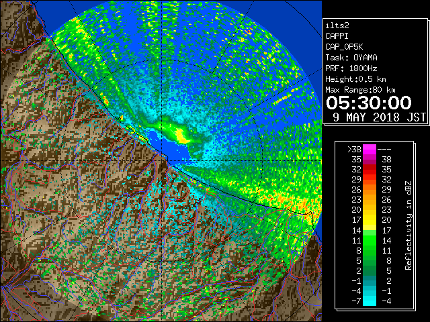Click the >38 legend label

click(x=354, y=150)
